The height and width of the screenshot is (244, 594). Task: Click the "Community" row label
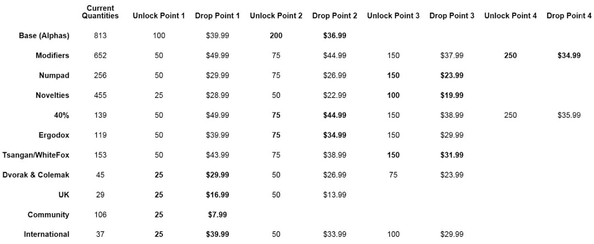(48, 215)
